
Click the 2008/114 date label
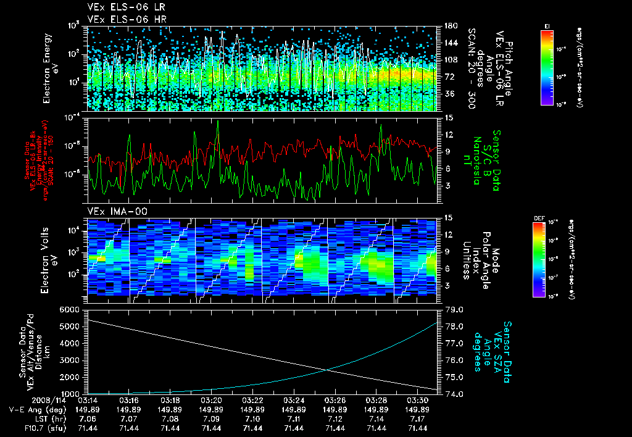pos(48,401)
